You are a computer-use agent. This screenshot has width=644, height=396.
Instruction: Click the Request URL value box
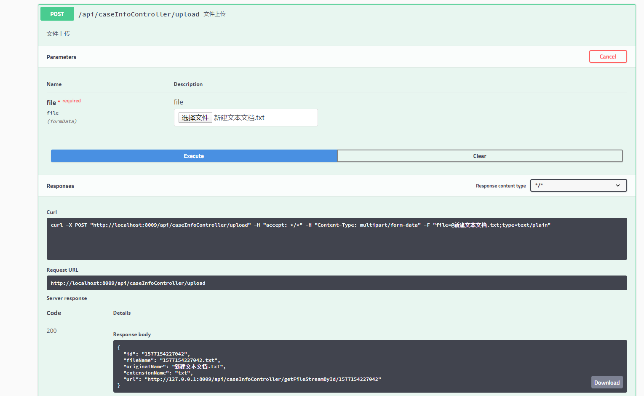click(x=337, y=283)
